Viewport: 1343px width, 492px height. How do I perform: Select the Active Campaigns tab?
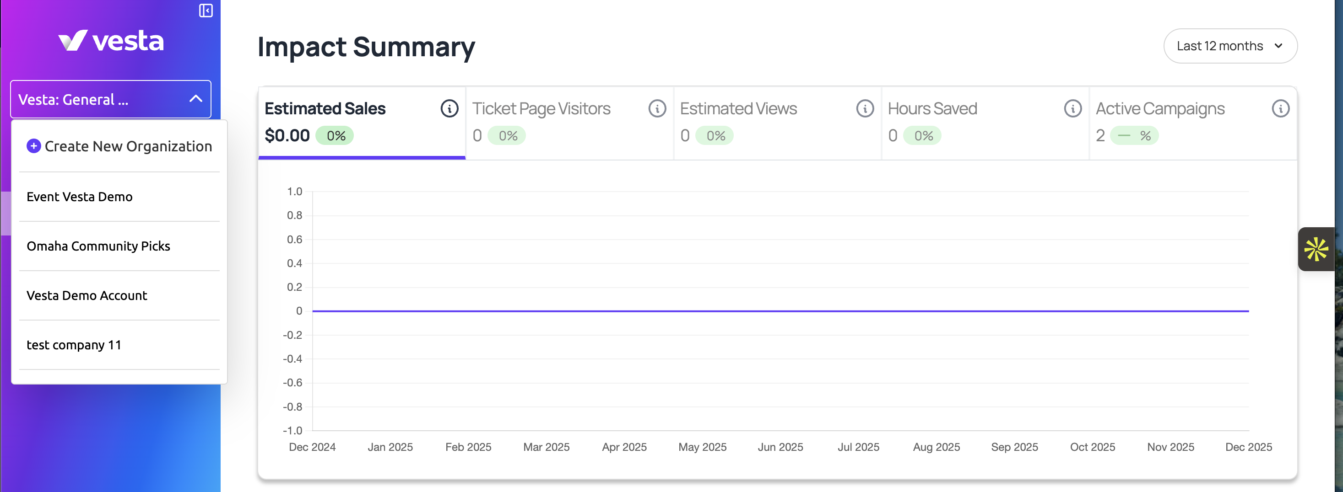click(1193, 123)
